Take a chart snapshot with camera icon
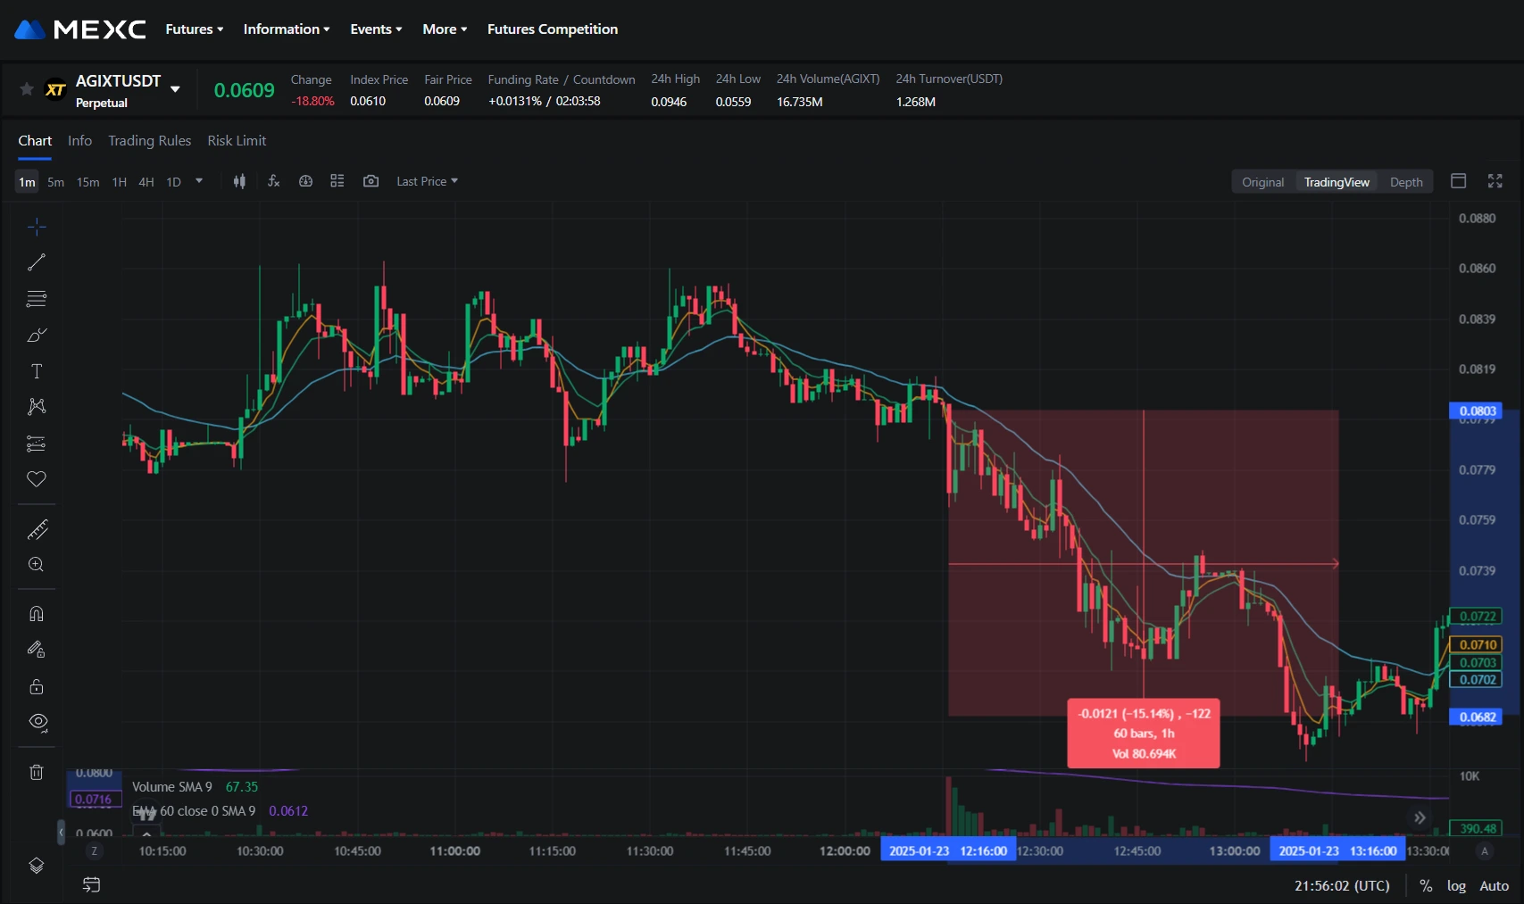Viewport: 1524px width, 904px height. coord(371,181)
